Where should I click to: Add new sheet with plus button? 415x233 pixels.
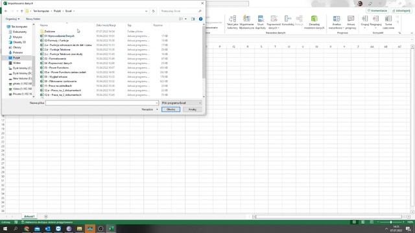(x=46, y=217)
